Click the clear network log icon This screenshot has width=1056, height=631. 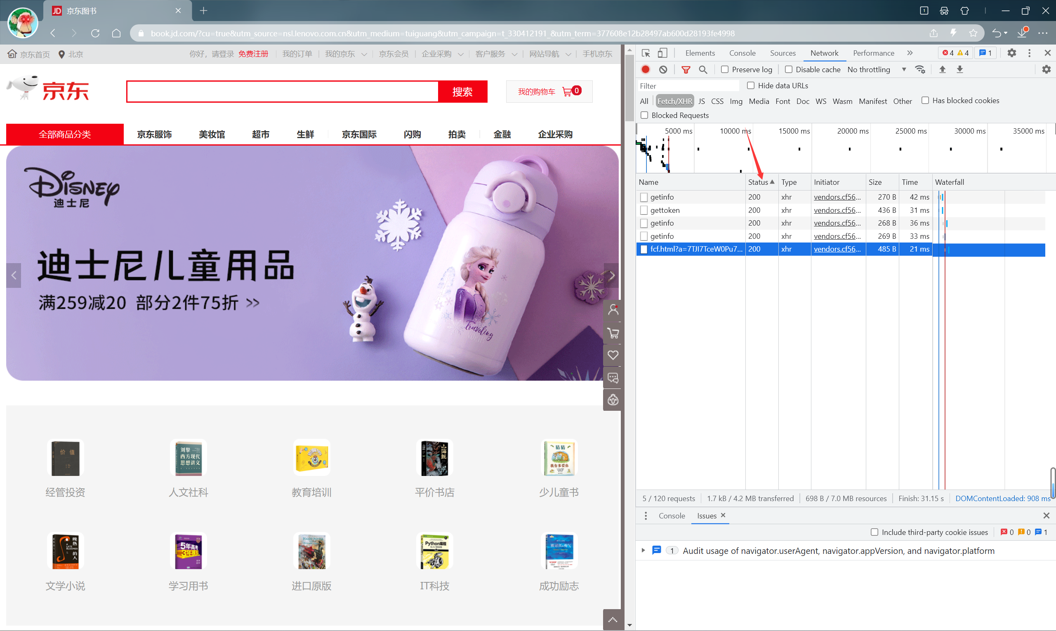[663, 69]
